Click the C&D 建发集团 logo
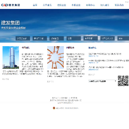This screenshot has height=129, width=129. (x=10, y=5)
